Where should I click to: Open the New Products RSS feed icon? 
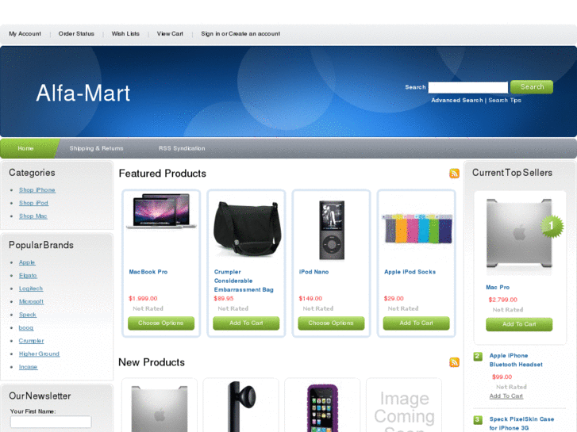454,362
